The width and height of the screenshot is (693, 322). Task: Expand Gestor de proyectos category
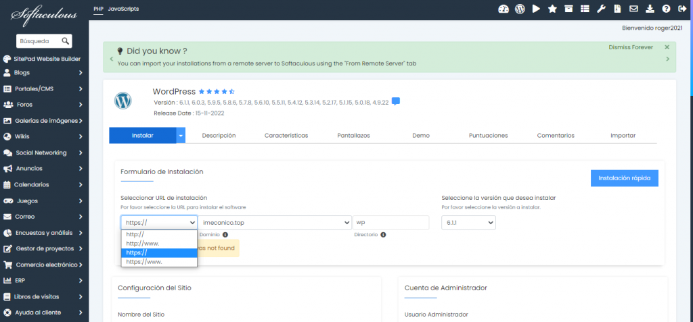point(44,248)
